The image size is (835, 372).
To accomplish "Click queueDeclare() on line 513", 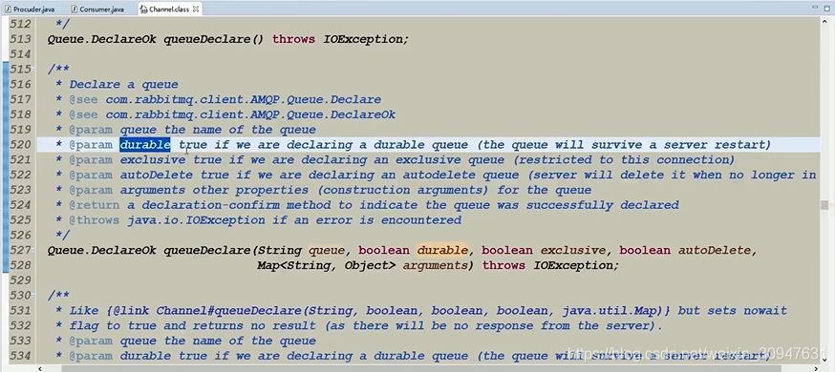I will (214, 39).
